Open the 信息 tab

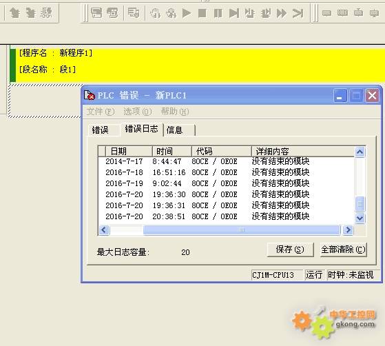pos(174,130)
